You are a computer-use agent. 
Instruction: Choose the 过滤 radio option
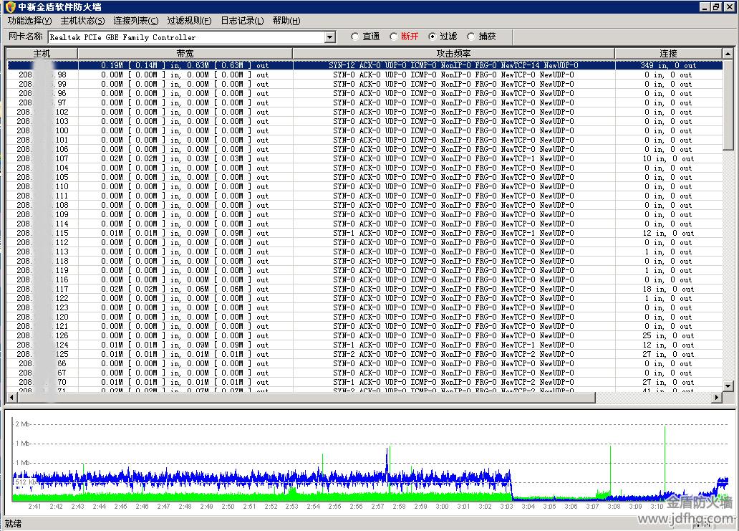click(433, 37)
